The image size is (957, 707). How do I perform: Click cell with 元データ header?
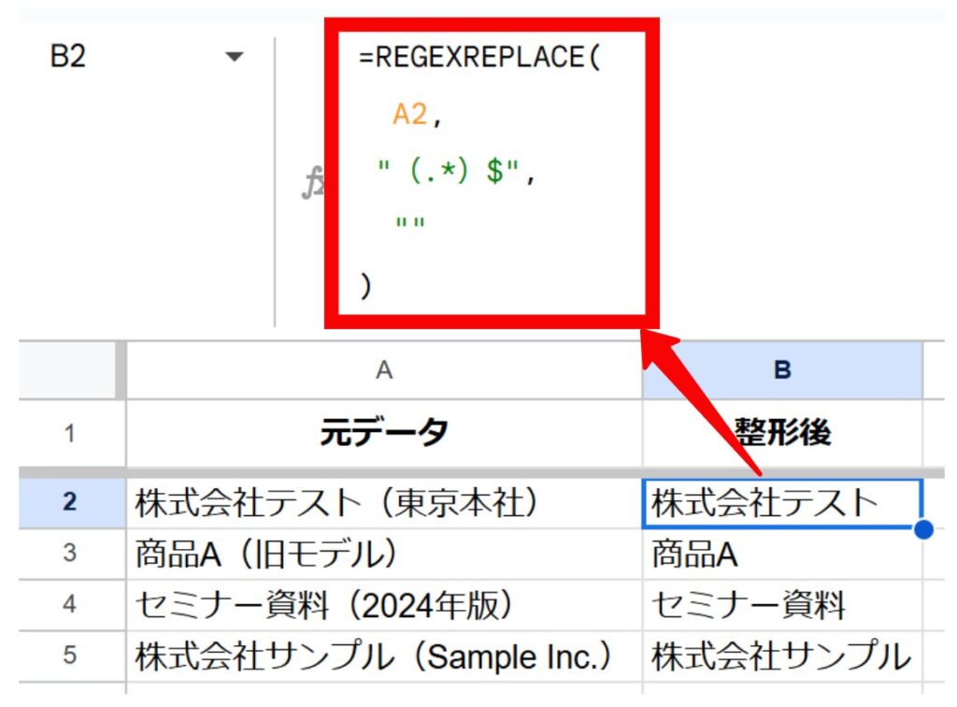(x=384, y=434)
